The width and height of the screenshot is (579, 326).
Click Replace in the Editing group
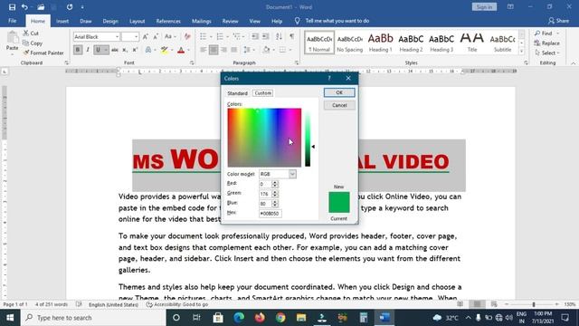coord(546,43)
